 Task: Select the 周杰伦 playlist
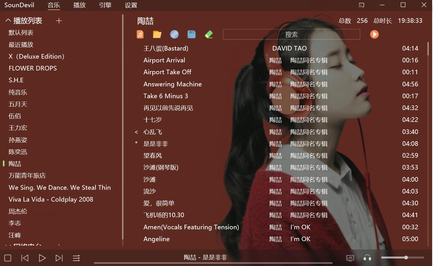click(x=18, y=211)
